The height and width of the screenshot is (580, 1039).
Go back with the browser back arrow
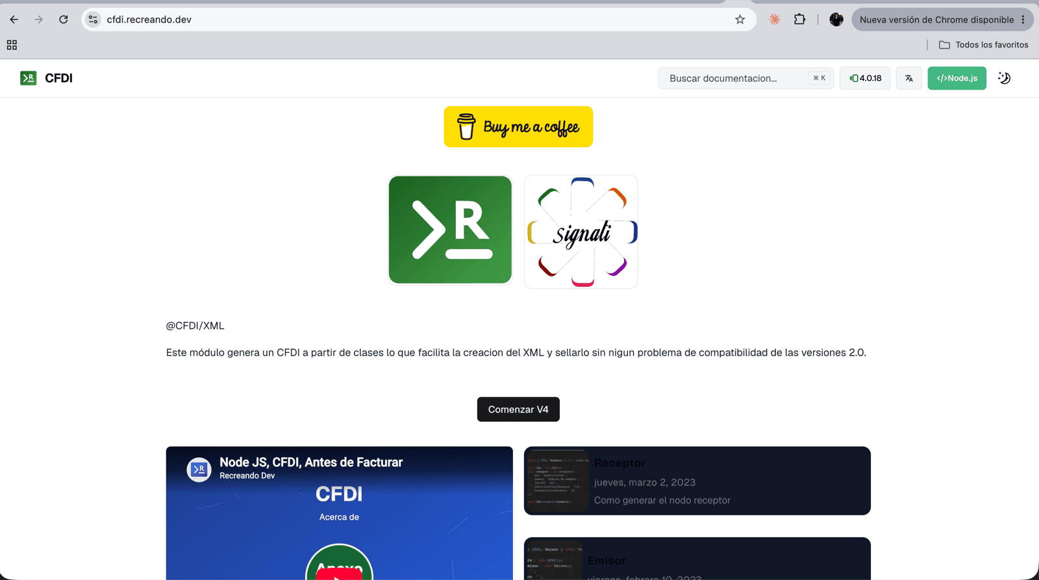tap(14, 19)
